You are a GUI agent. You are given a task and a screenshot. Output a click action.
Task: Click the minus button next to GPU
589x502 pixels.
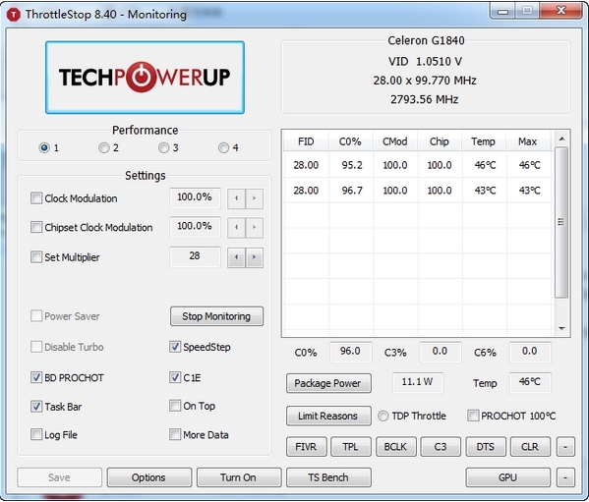coord(565,477)
